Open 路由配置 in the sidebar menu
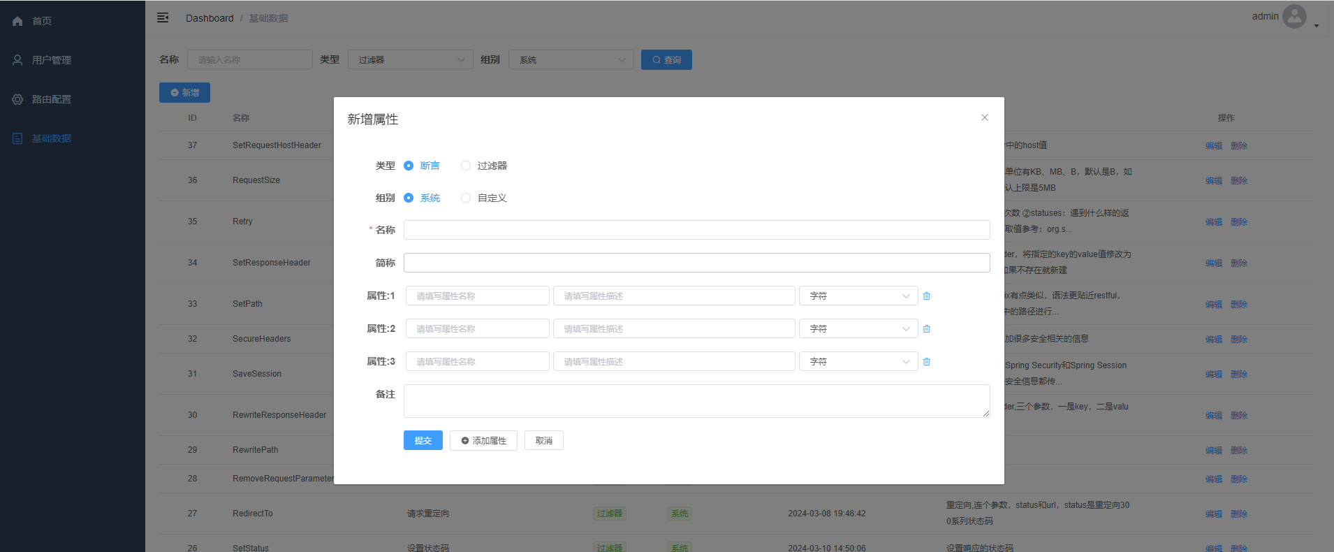1334x552 pixels. 73,99
